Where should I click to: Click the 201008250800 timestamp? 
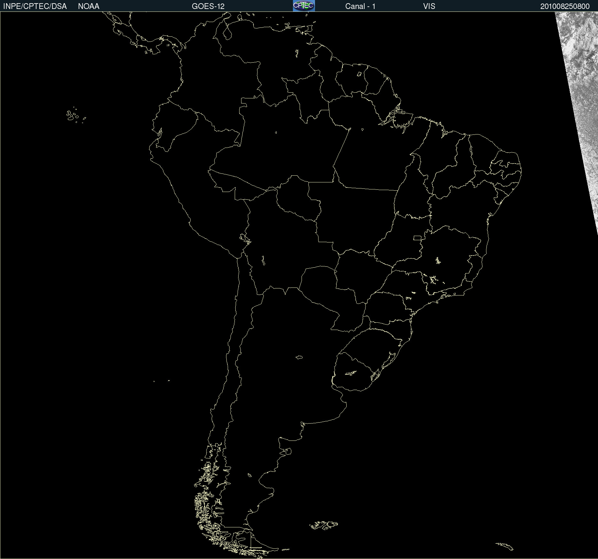pyautogui.click(x=565, y=6)
